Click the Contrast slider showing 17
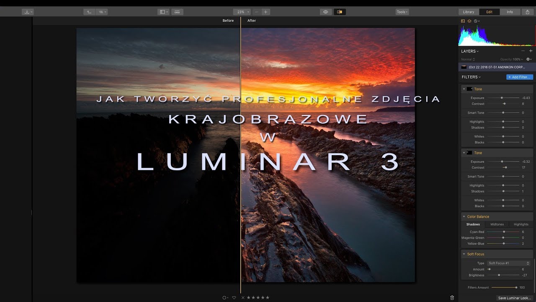The height and width of the screenshot is (302, 536). point(503,167)
